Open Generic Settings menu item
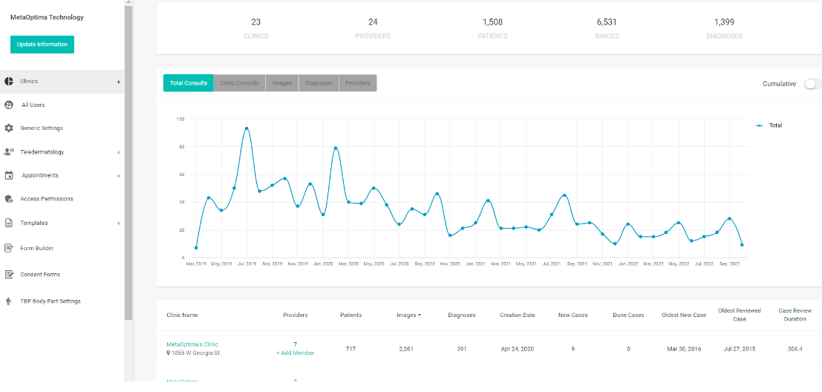The width and height of the screenshot is (822, 392). [42, 128]
